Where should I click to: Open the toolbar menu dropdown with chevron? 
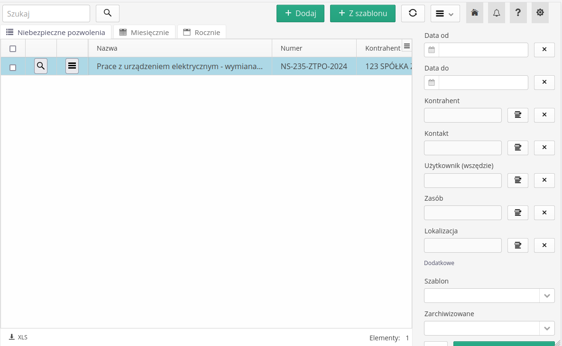(445, 14)
